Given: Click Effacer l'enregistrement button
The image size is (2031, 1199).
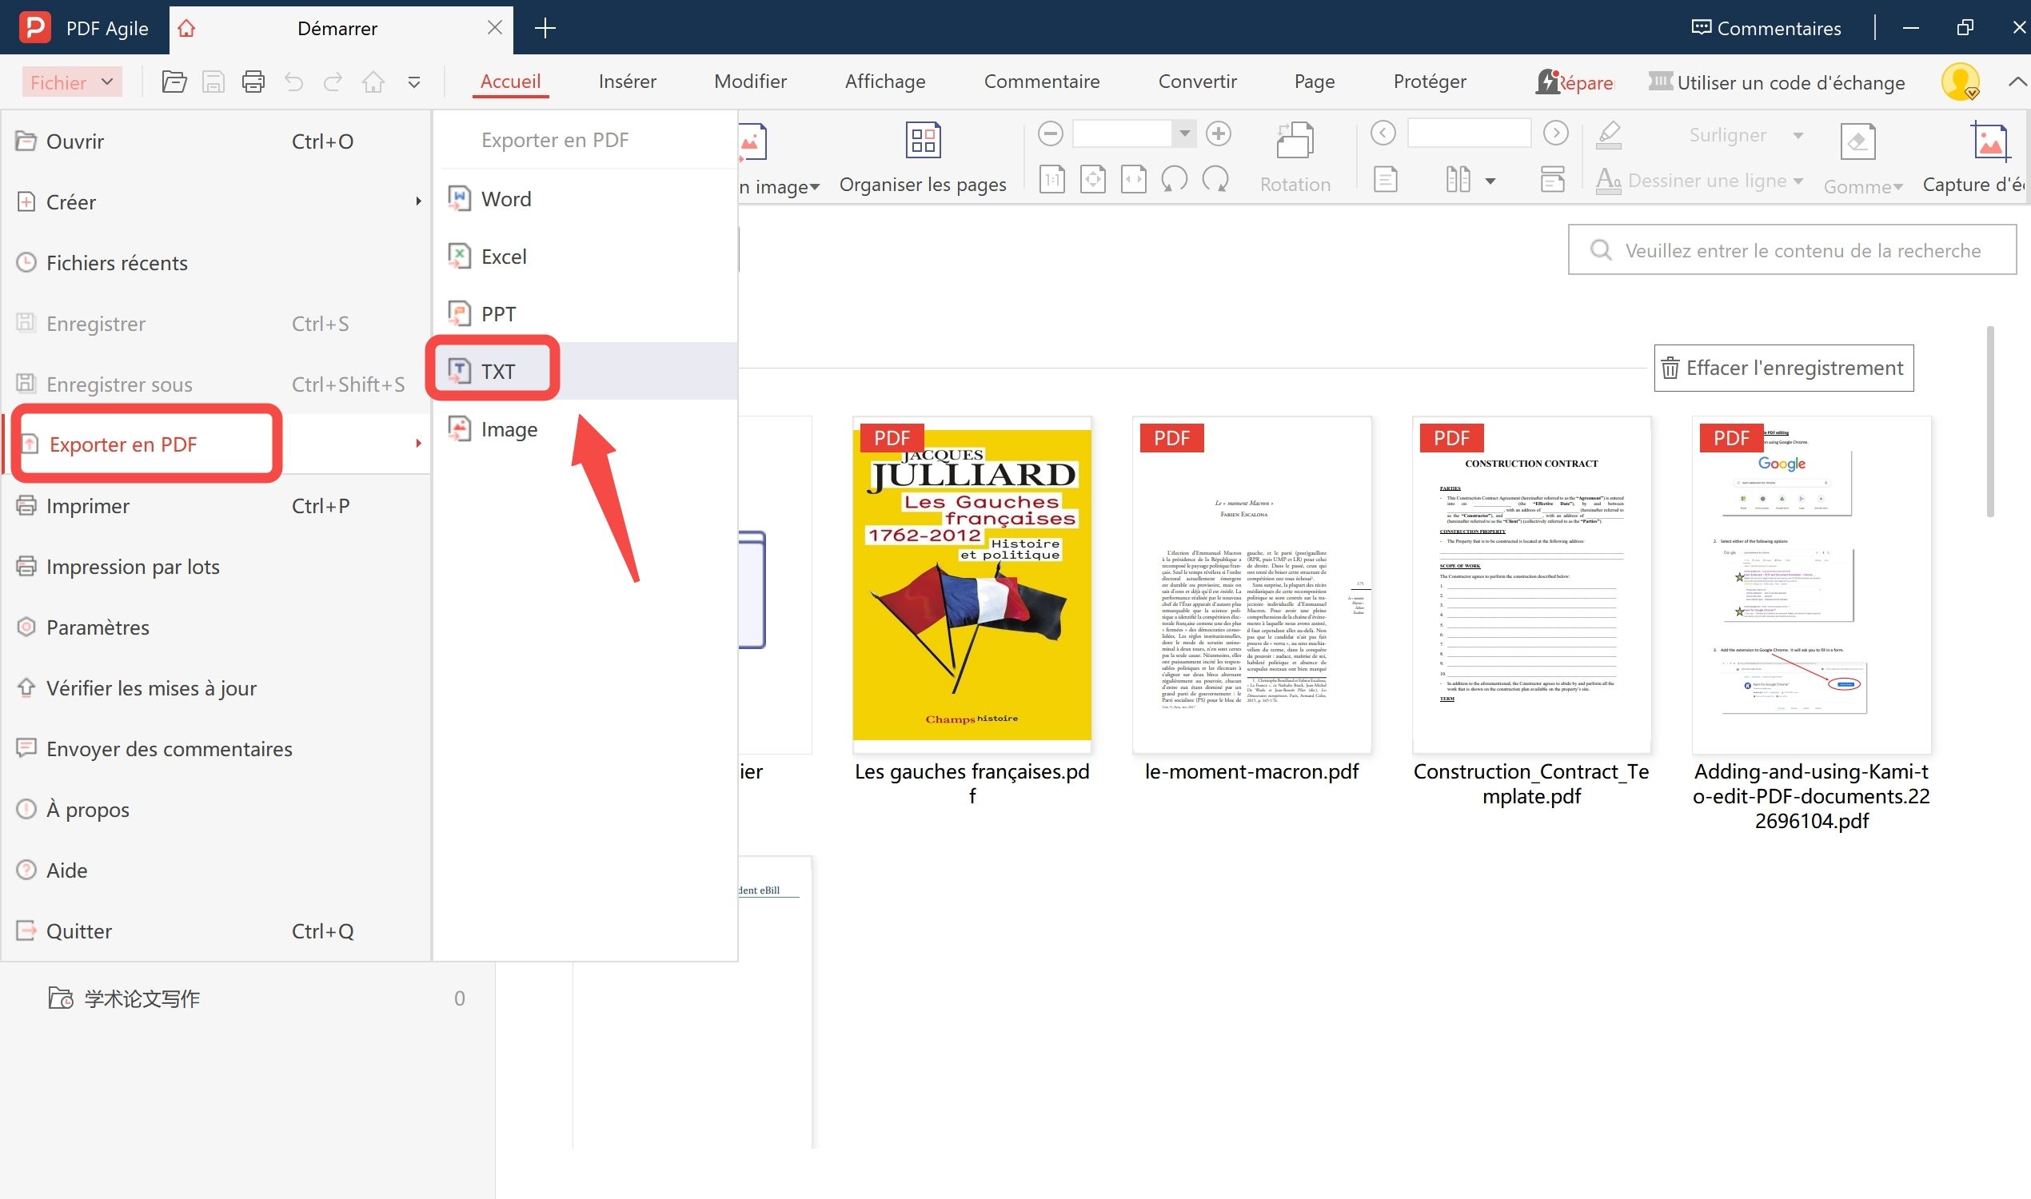Looking at the screenshot, I should [1783, 368].
